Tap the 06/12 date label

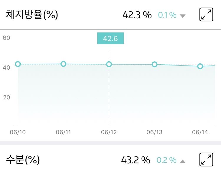point(109,132)
